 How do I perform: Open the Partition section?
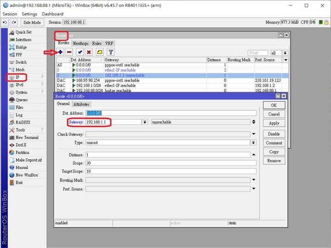23,152
